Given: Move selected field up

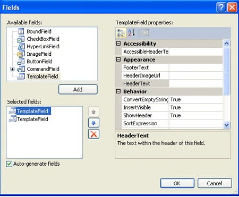Looking at the screenshot, I should [x=93, y=112].
